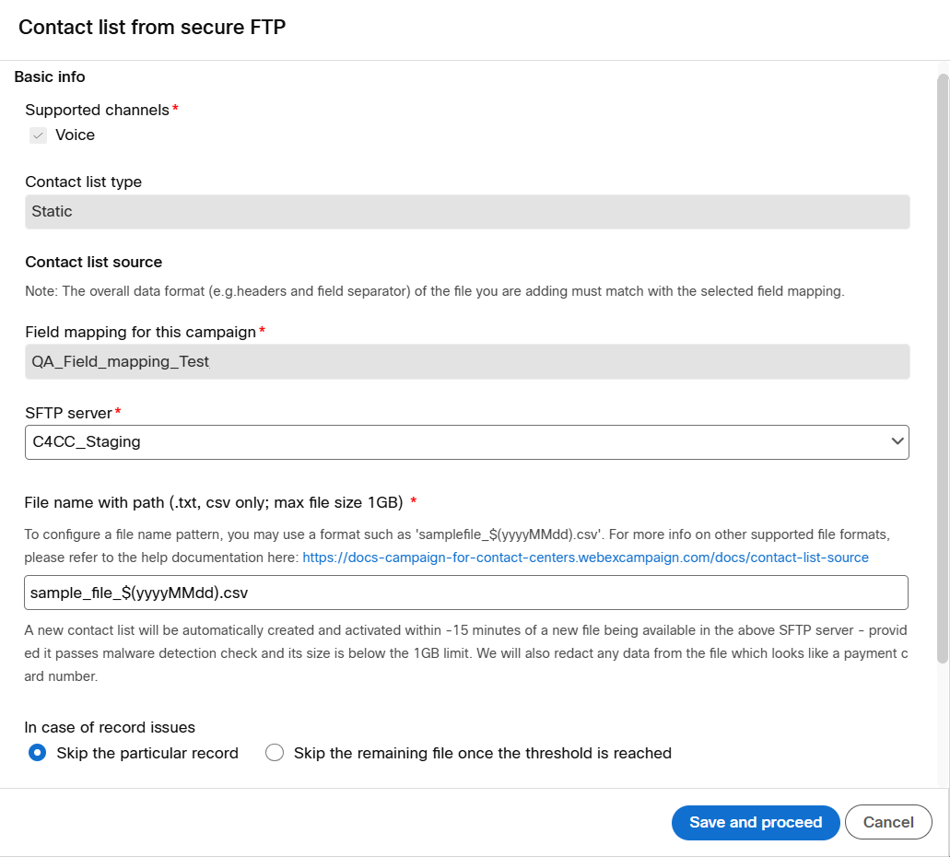The width and height of the screenshot is (950, 857).
Task: Click the Contact list from secure FTP title
Action: coord(152,28)
